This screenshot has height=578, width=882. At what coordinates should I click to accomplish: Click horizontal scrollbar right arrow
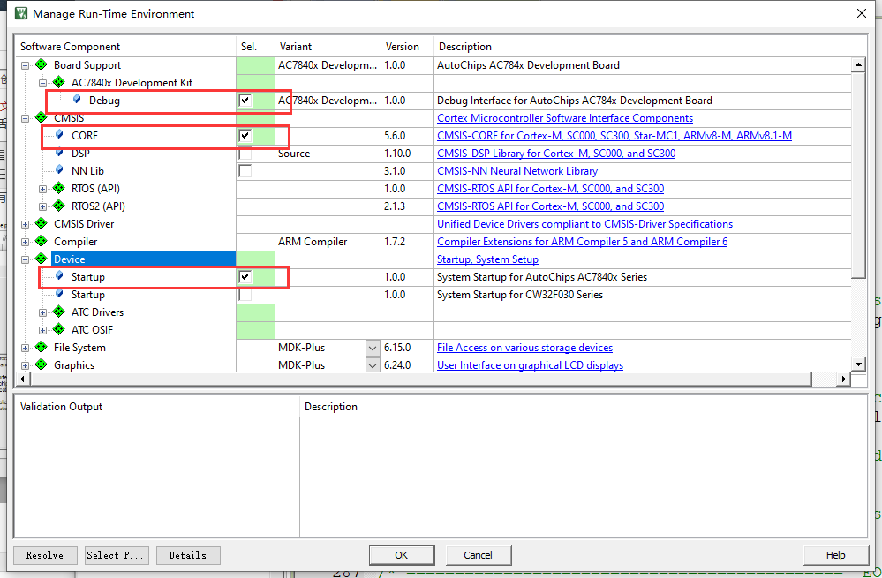(x=843, y=379)
